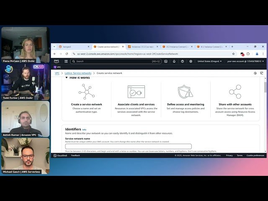Click the Share with other accounts icon
The height and width of the screenshot is (201, 268).
(x=235, y=92)
